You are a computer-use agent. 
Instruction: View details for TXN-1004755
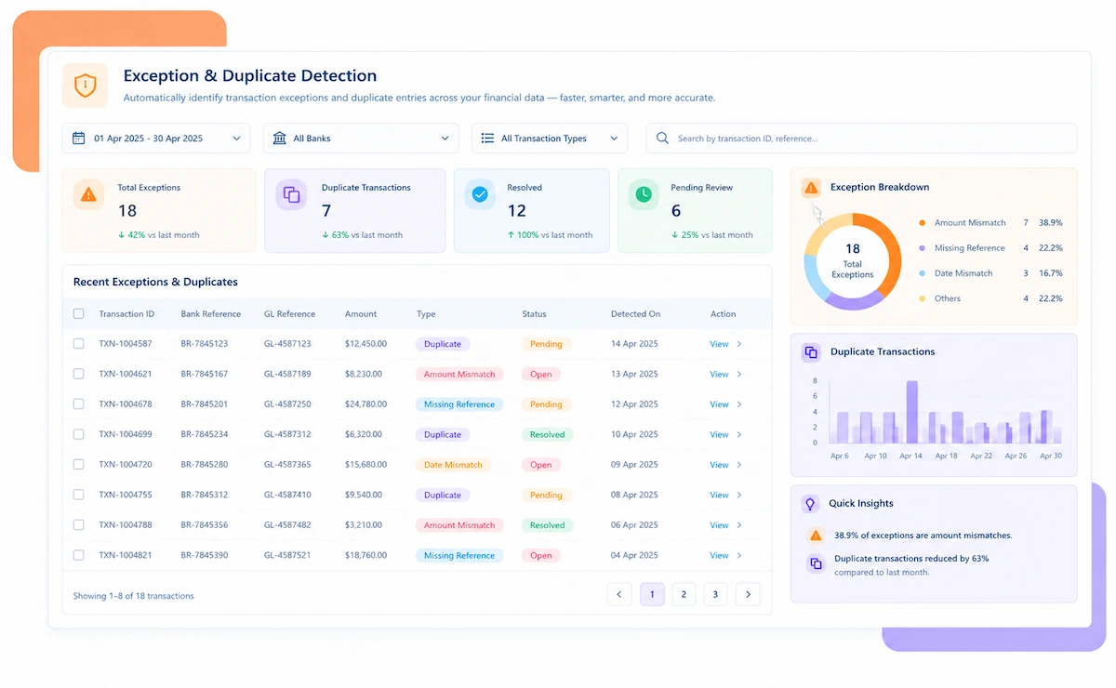[x=725, y=495]
